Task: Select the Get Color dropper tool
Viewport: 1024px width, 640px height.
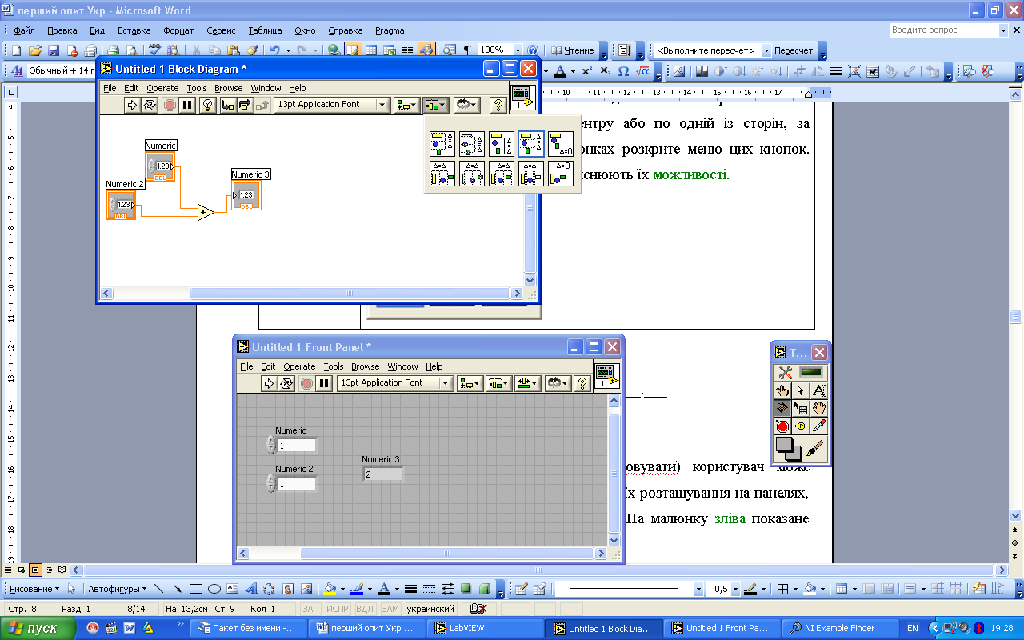Action: [818, 426]
